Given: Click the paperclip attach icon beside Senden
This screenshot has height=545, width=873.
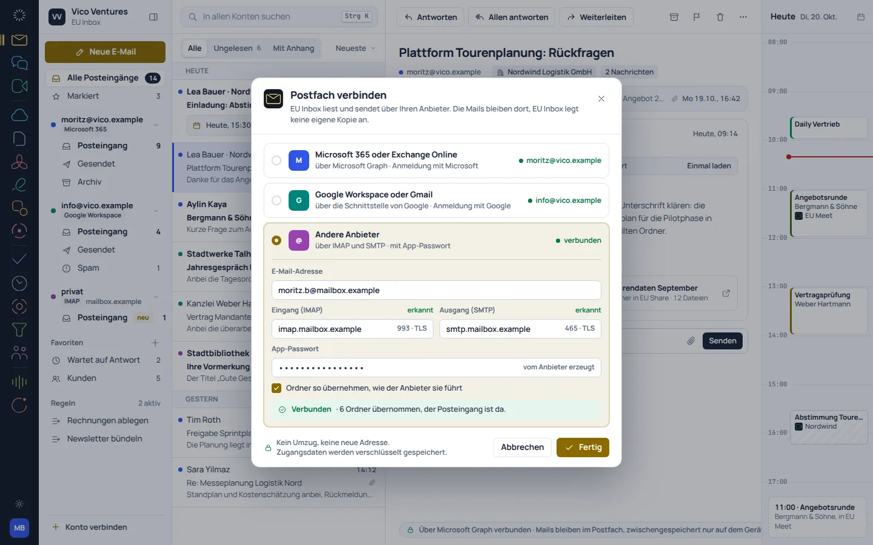Looking at the screenshot, I should pyautogui.click(x=691, y=341).
